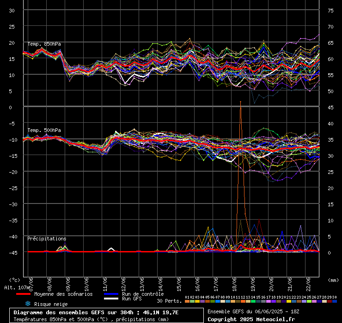Select perturbation 14 green swatch
This screenshot has width=342, height=323.
click(x=253, y=301)
